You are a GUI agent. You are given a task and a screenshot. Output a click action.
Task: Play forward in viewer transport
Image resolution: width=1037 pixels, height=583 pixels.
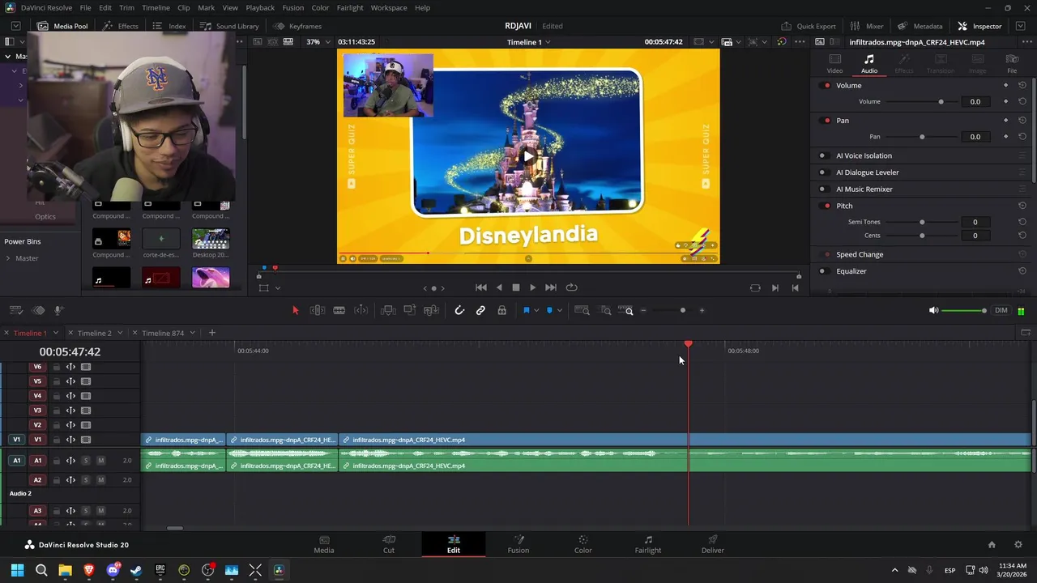532,287
